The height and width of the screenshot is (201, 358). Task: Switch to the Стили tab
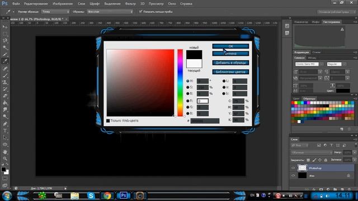317,52
